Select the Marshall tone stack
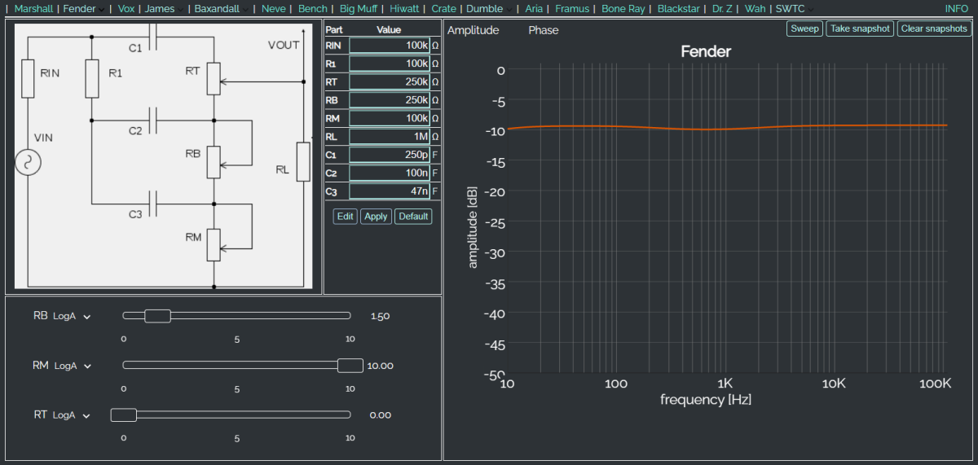This screenshot has width=978, height=465. click(33, 9)
